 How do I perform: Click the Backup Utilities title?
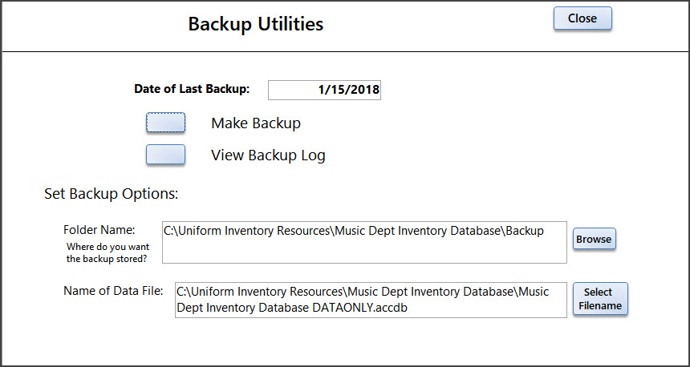point(256,24)
